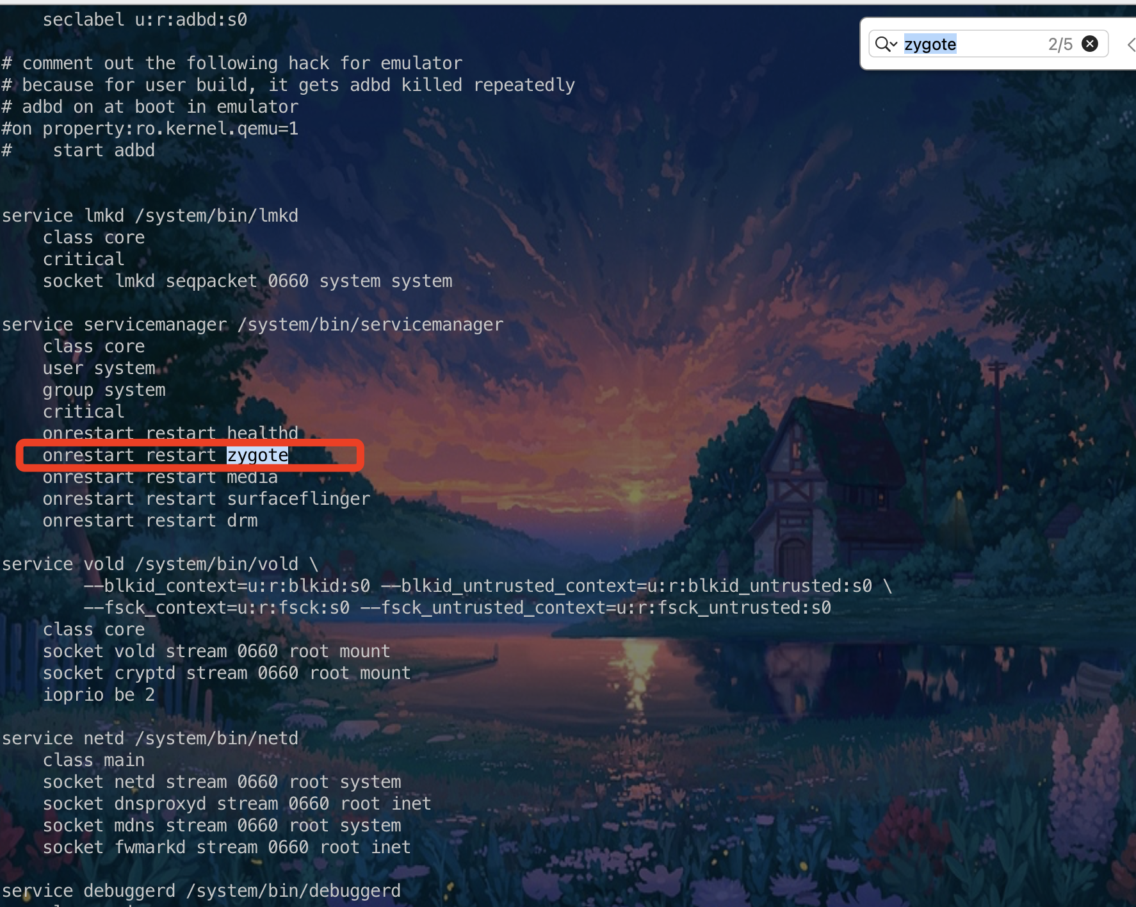The image size is (1136, 907).
Task: Click the '2/5' match counter
Action: [x=1060, y=44]
